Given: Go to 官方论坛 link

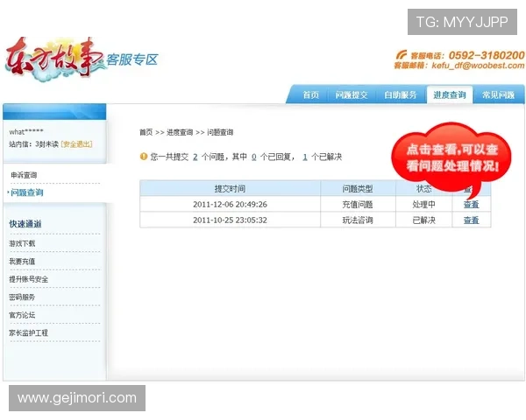Looking at the screenshot, I should point(22,315).
